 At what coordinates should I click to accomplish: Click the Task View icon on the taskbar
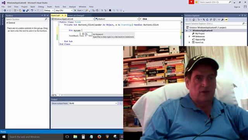67,136
